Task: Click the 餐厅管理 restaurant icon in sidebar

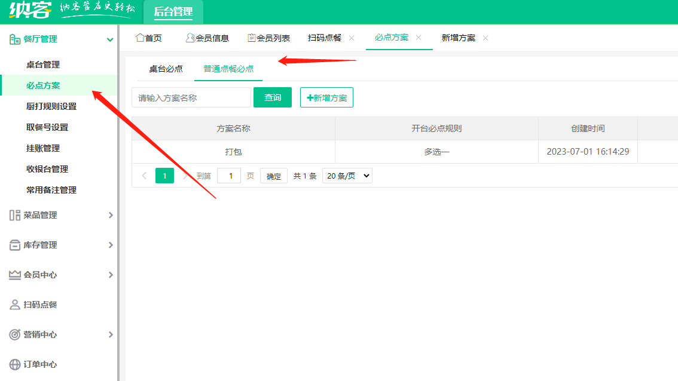Action: click(x=15, y=39)
